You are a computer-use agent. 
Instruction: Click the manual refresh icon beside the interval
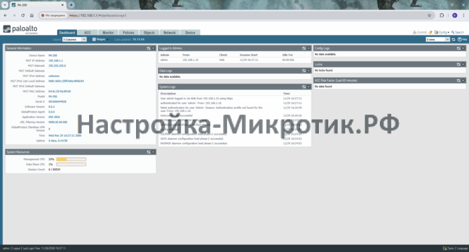pyautogui.click(x=454, y=40)
